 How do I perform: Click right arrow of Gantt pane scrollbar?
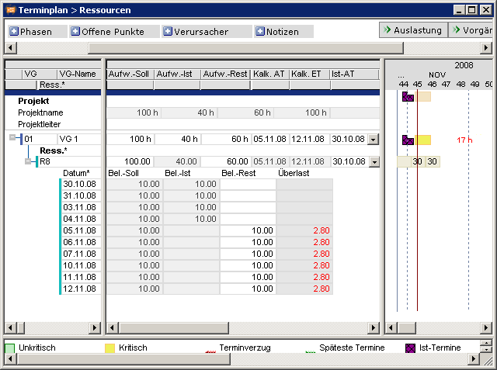click(x=486, y=328)
